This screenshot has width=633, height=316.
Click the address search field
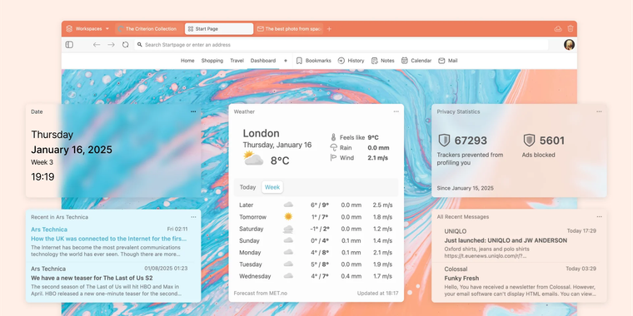341,45
